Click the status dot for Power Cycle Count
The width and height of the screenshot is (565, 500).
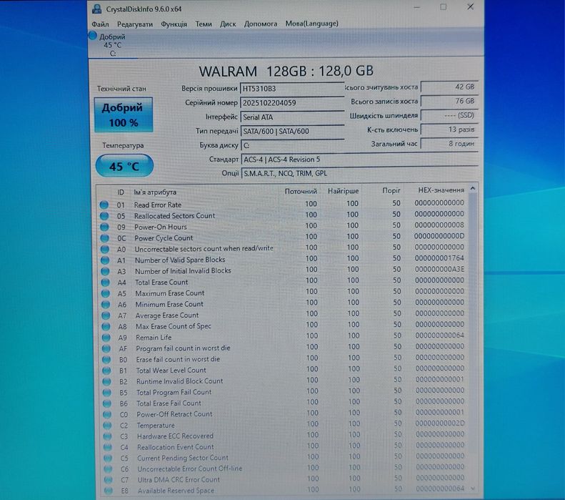point(105,238)
